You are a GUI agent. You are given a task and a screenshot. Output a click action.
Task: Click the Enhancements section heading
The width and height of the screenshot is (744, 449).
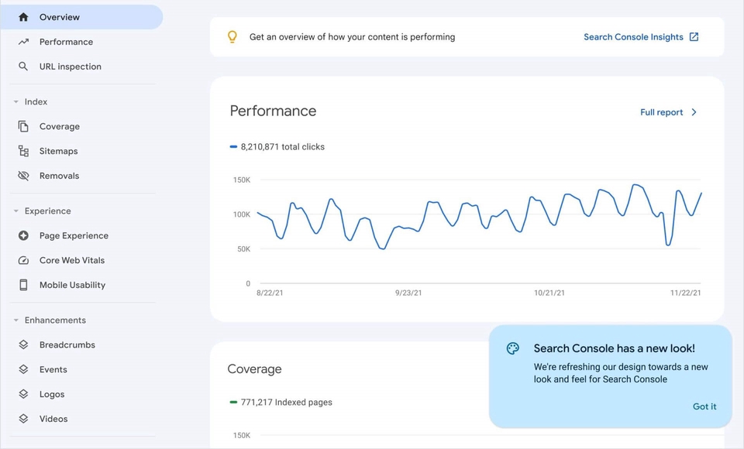(x=56, y=320)
